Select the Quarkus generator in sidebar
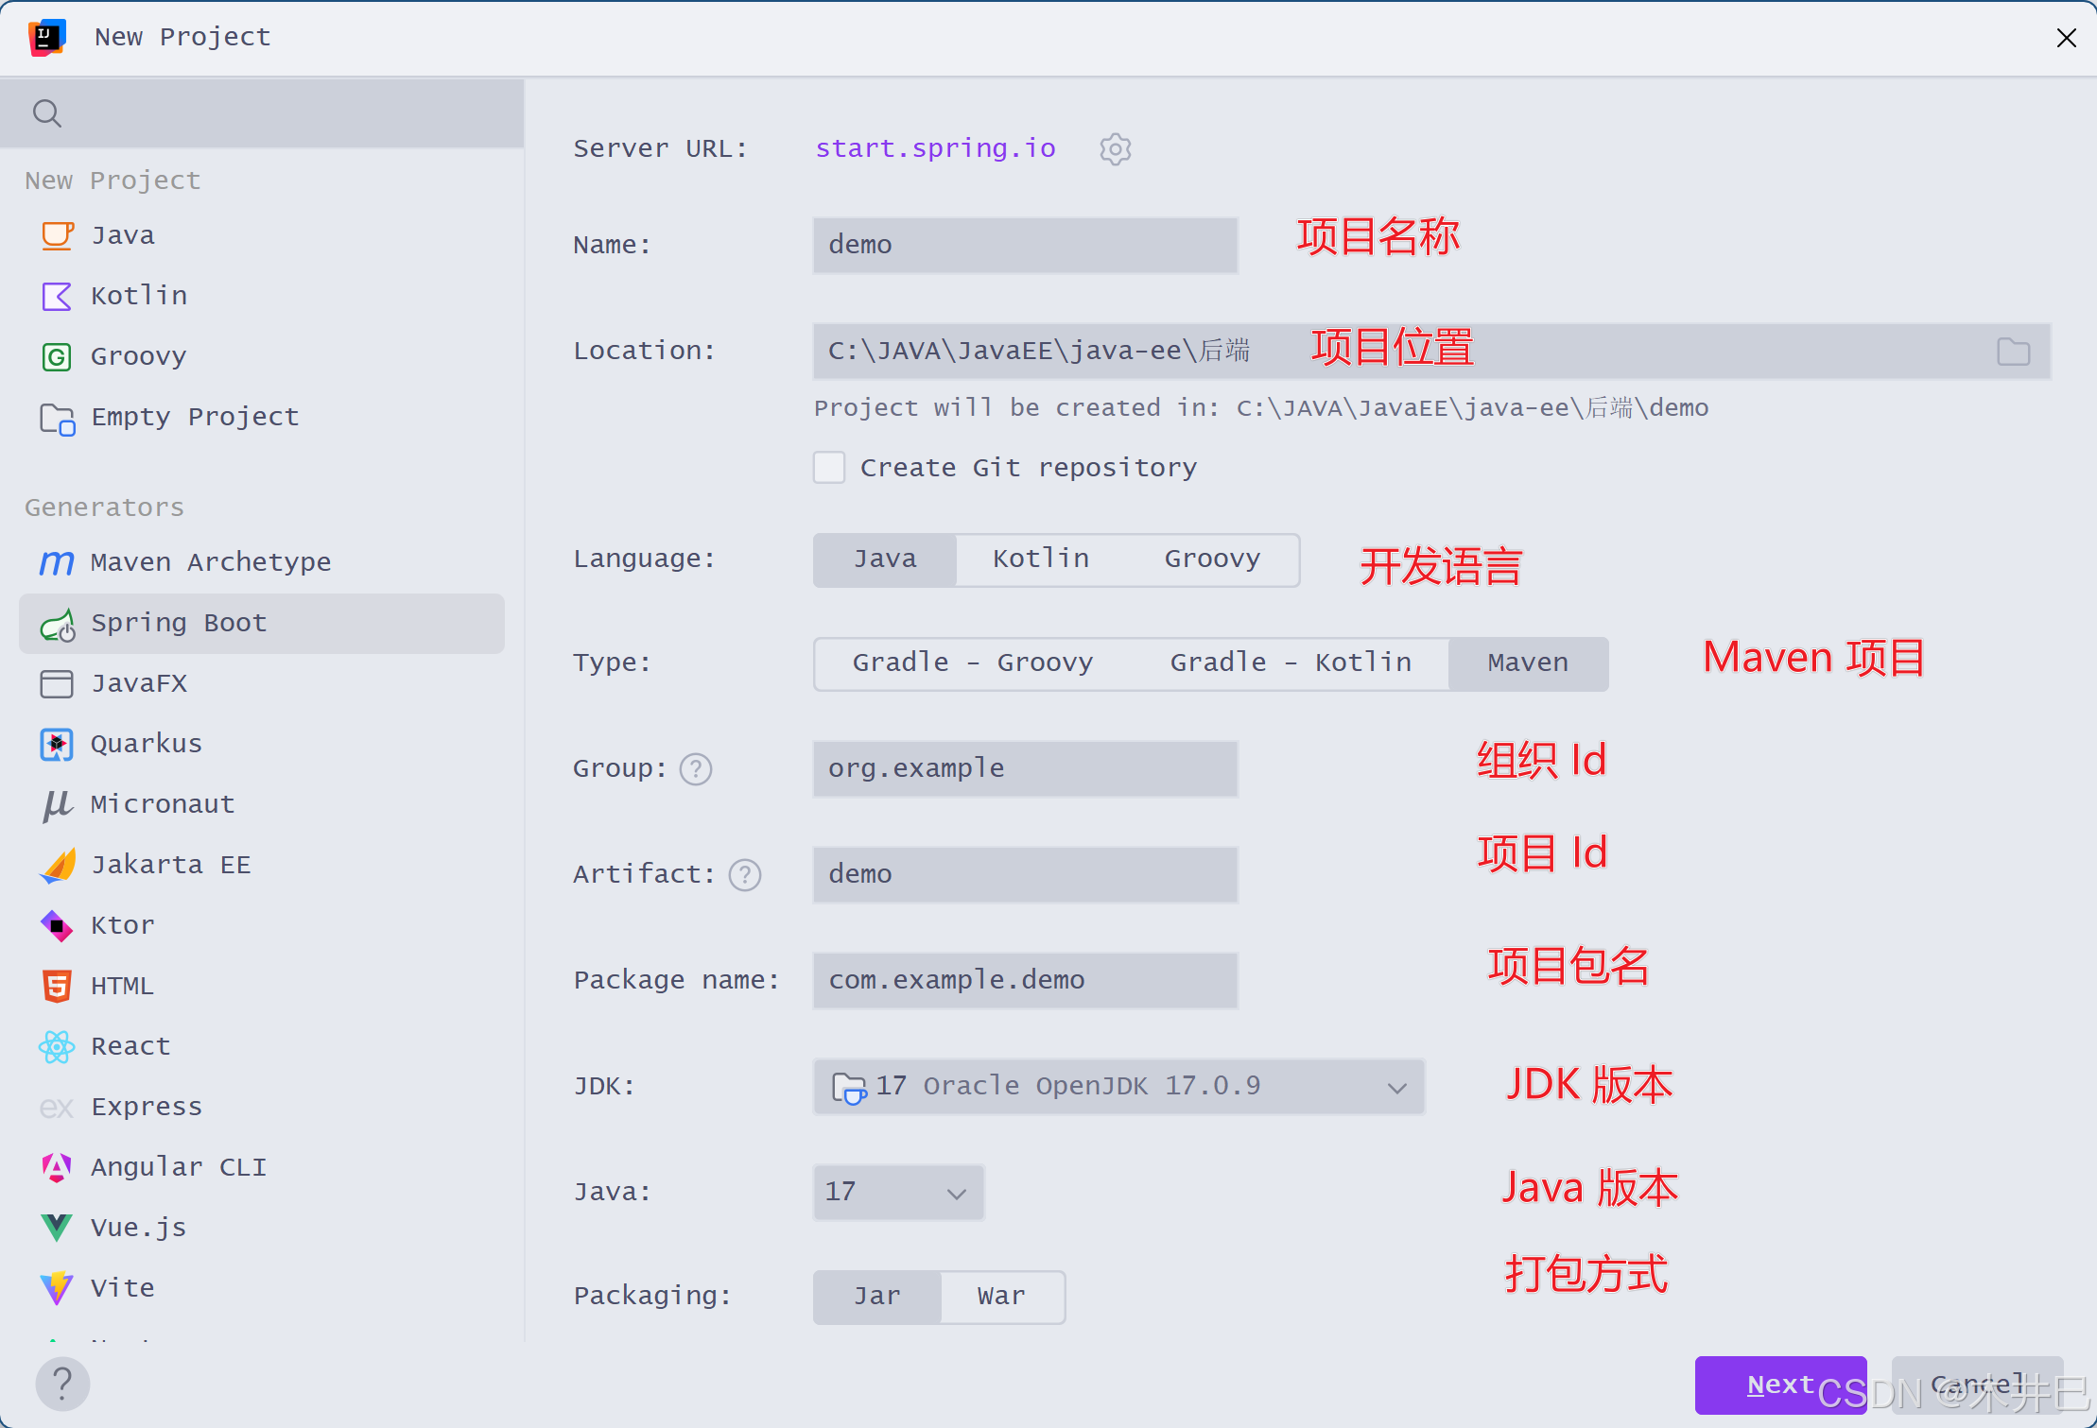2097x1428 pixels. click(x=146, y=744)
